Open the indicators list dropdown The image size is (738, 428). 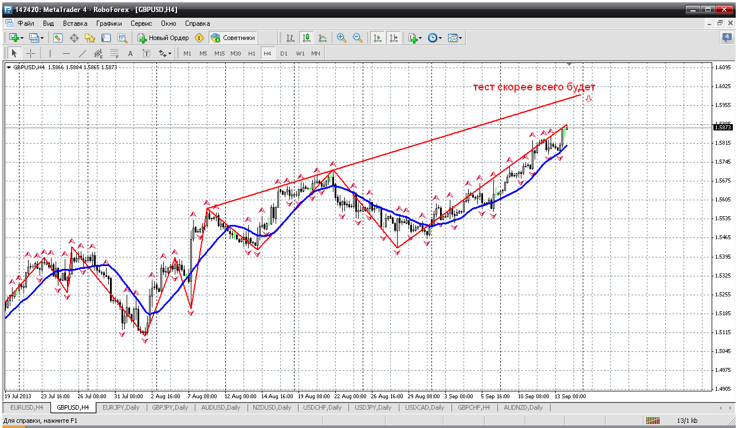coord(415,38)
